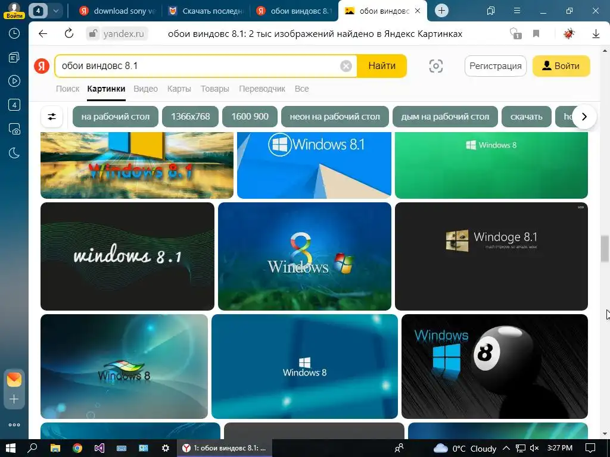Click the Регистрация button
610x457 pixels.
click(x=496, y=65)
